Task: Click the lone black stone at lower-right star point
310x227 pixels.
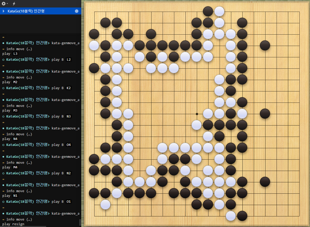Action: [265, 182]
